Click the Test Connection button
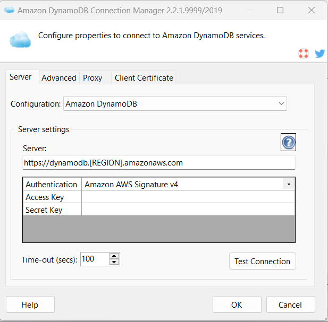 [x=262, y=262]
